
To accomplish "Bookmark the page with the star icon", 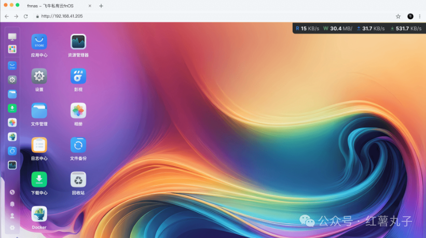I will coord(398,16).
